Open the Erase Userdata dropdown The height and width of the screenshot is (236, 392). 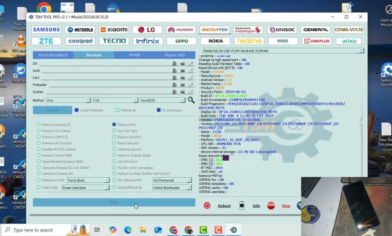click(107, 187)
